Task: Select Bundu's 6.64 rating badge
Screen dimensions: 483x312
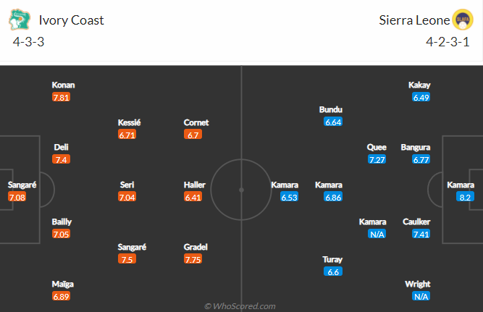Action: [x=333, y=122]
